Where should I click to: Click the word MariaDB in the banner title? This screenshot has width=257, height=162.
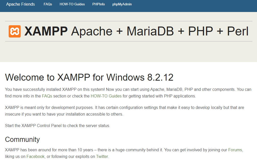(150, 31)
